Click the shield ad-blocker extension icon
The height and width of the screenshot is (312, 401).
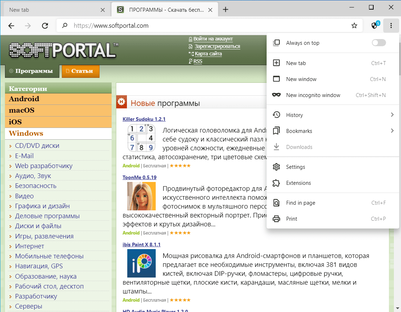[375, 25]
